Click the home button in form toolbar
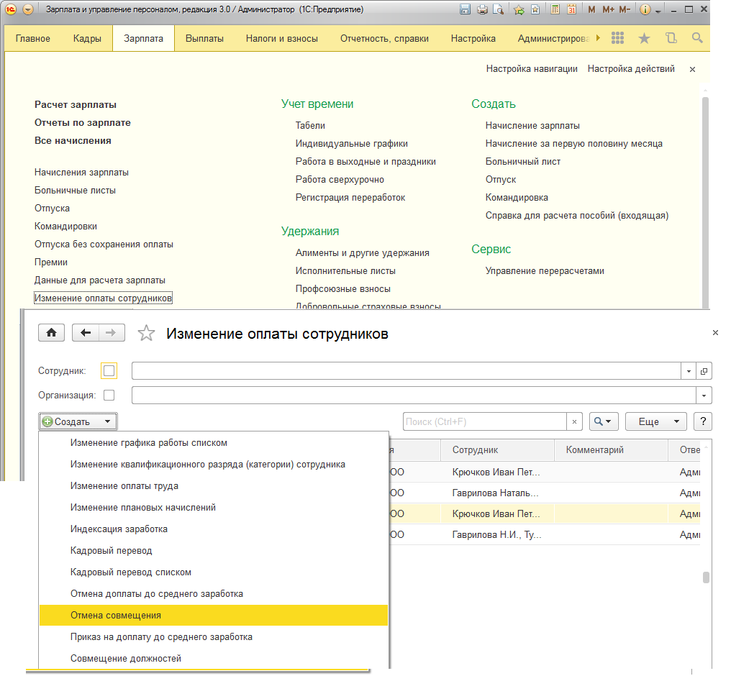 click(x=51, y=332)
